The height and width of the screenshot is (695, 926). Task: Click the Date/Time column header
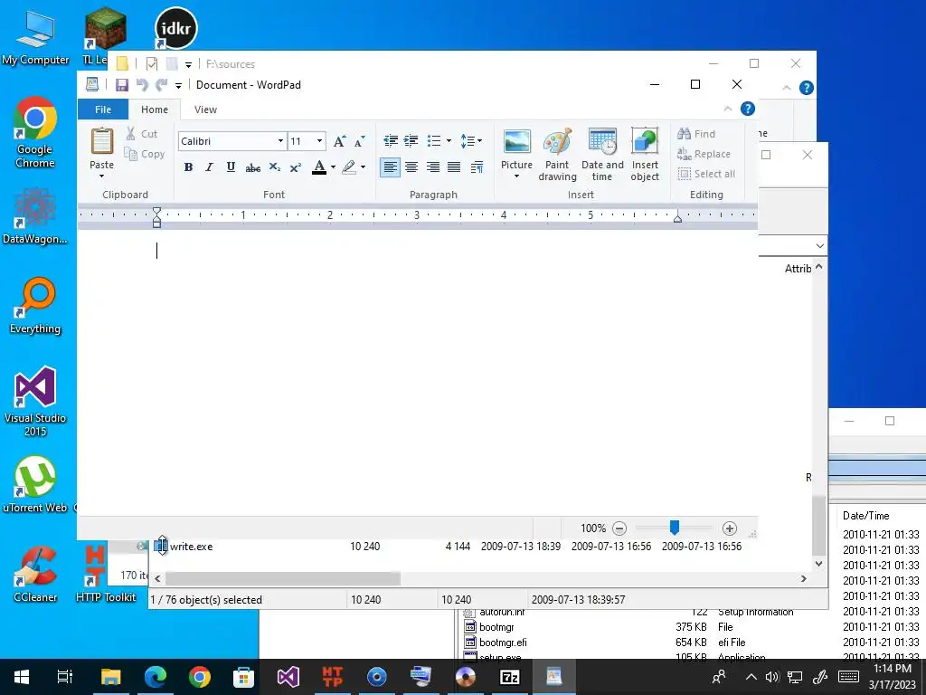click(x=865, y=515)
